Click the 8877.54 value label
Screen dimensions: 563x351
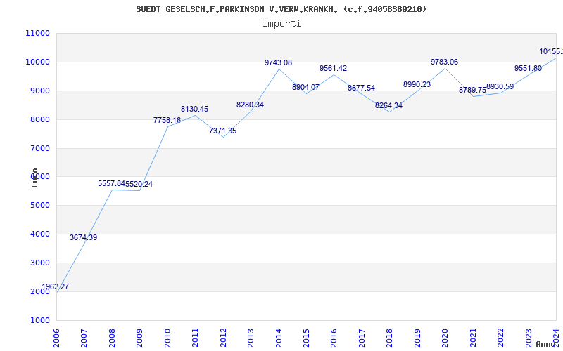tap(361, 88)
